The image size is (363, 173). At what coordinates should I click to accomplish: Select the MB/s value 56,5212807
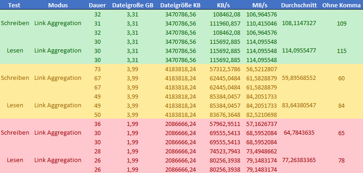click(x=261, y=69)
